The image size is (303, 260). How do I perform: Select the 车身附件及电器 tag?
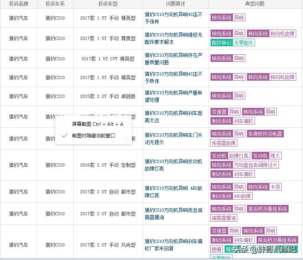coord(265,134)
